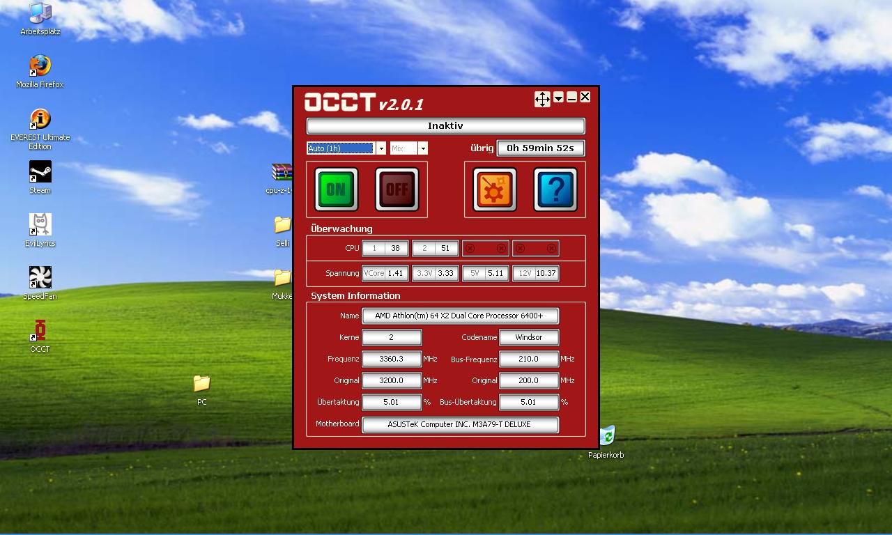Open the Arbeitsplatz desktop icon
Viewport: 892px width, 535px height.
(40, 19)
